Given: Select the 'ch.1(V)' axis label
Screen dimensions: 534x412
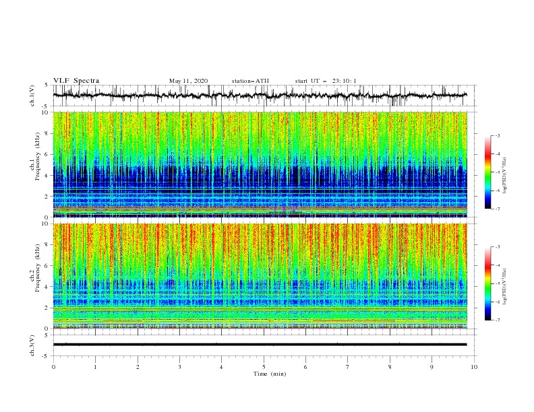Looking at the screenshot, I should [x=32, y=96].
